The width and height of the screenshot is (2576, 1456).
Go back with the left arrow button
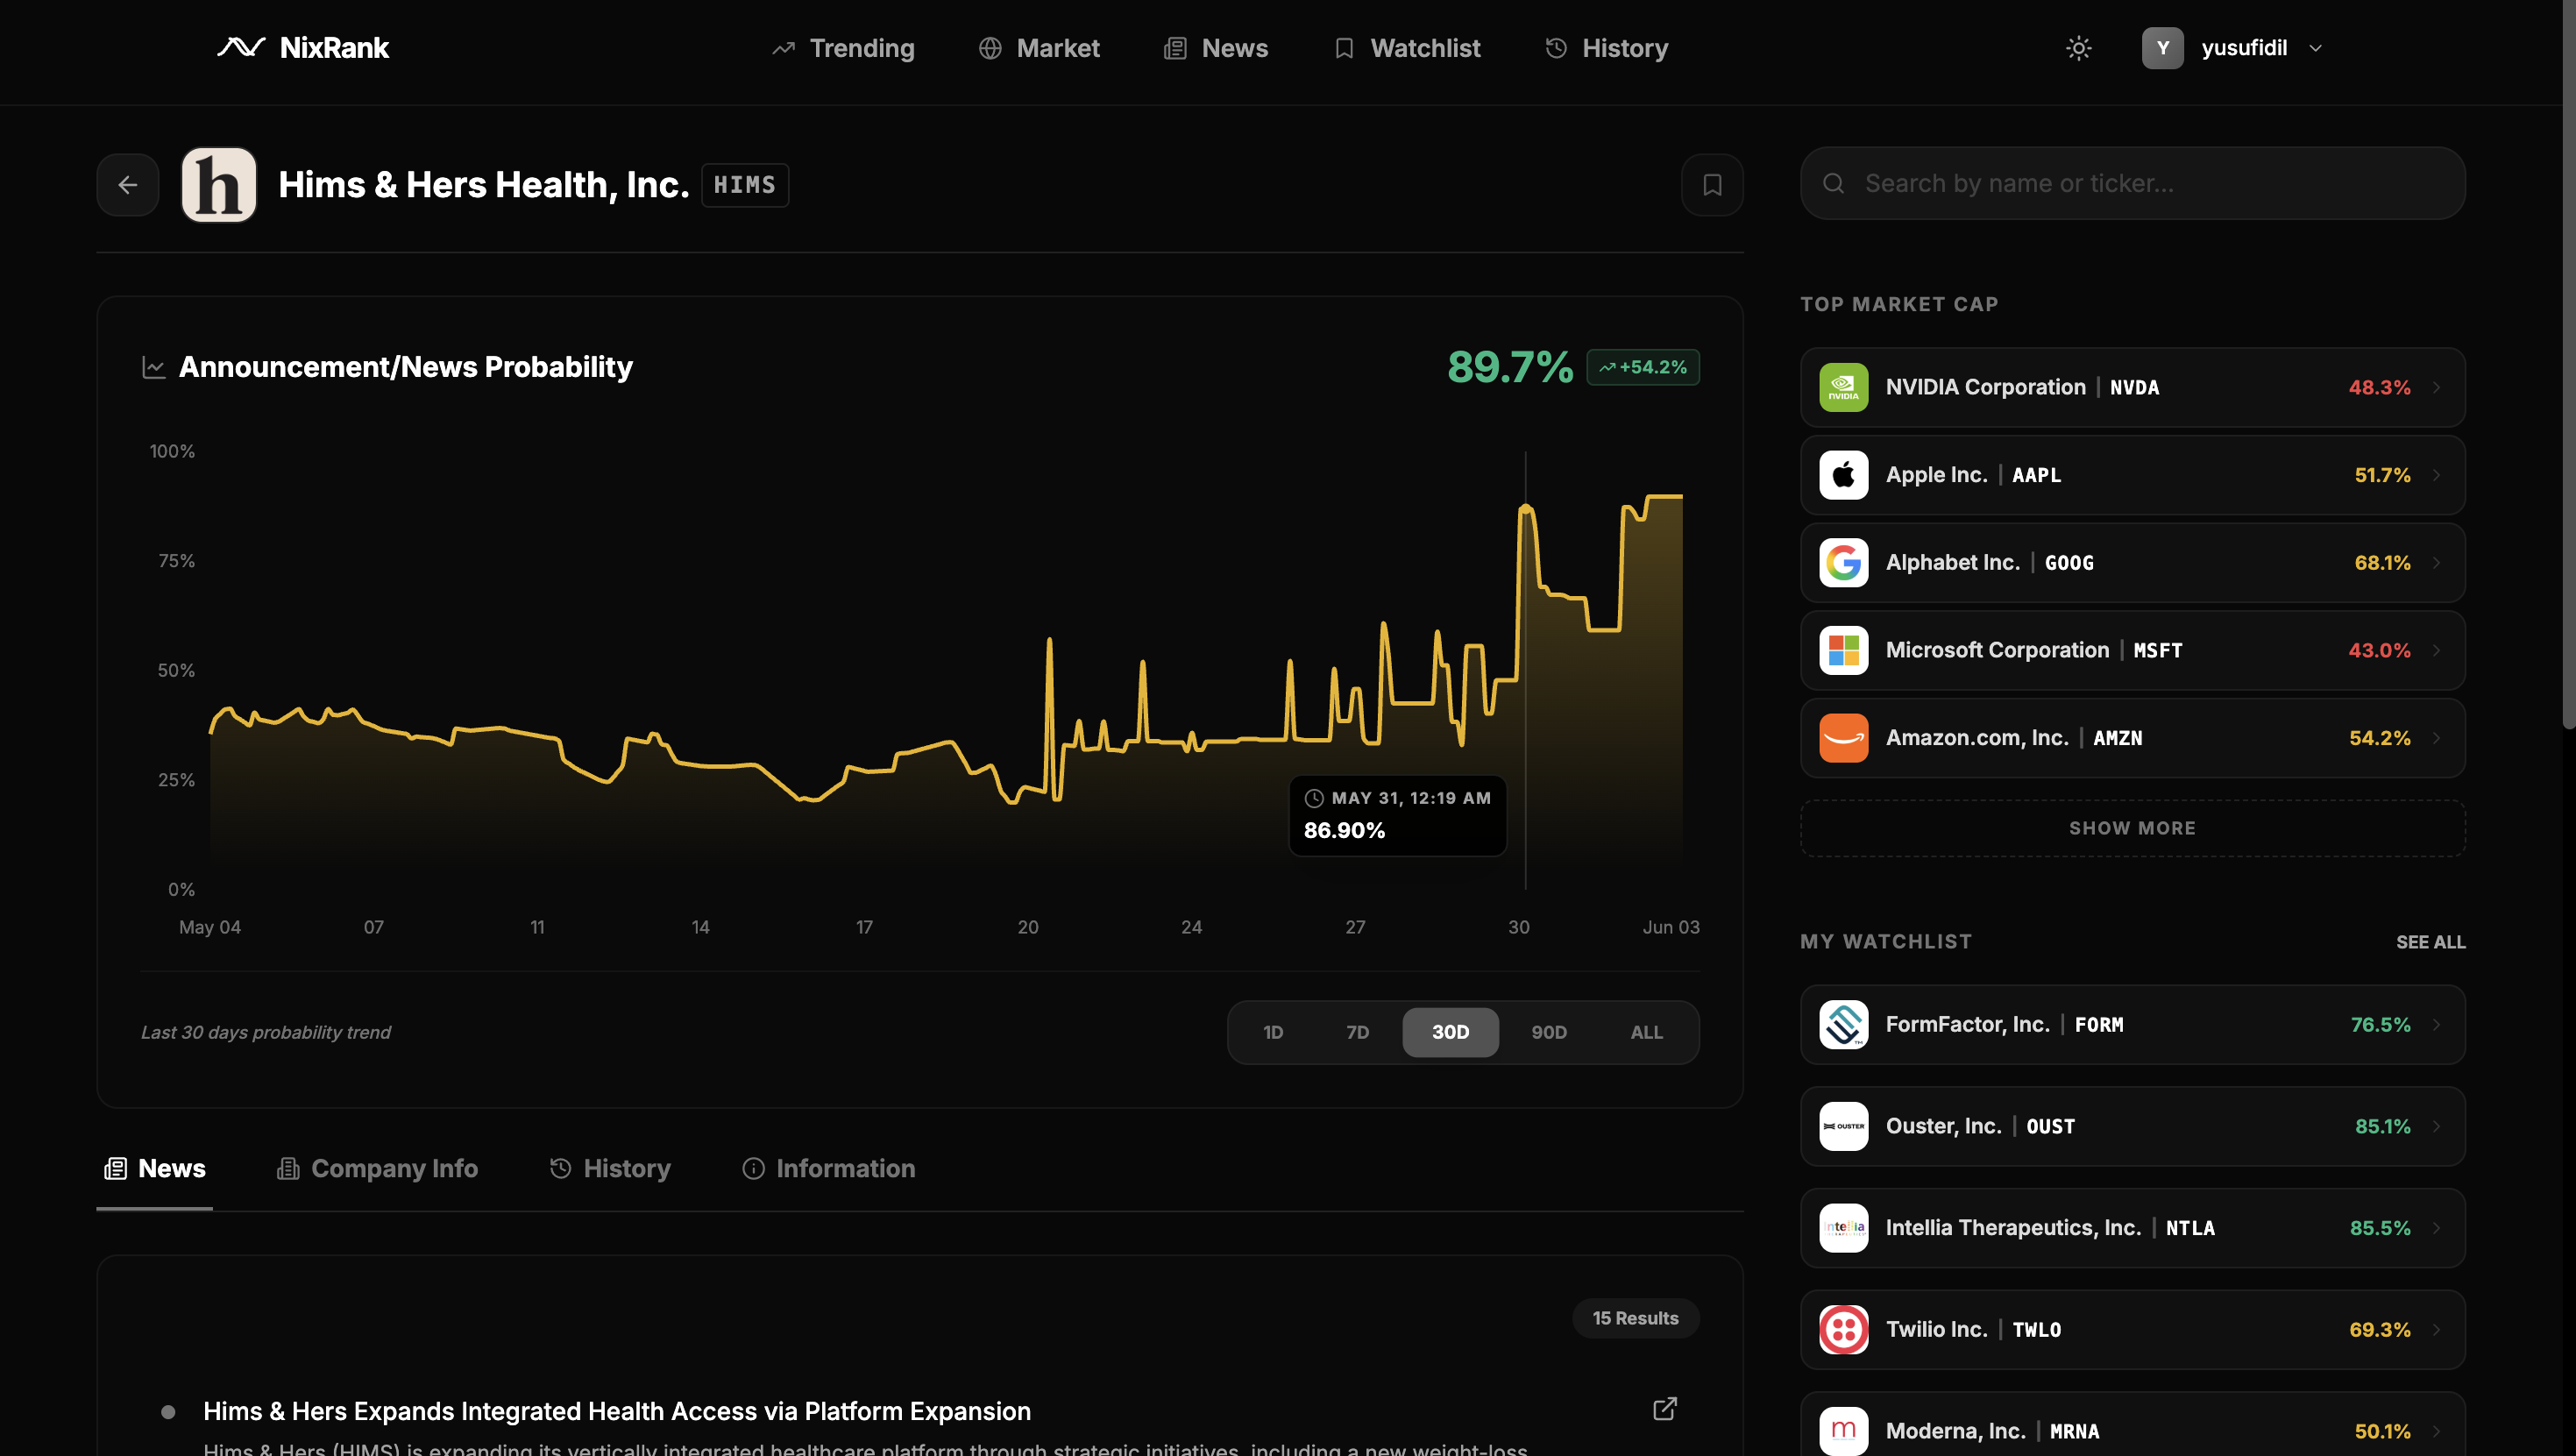(128, 185)
